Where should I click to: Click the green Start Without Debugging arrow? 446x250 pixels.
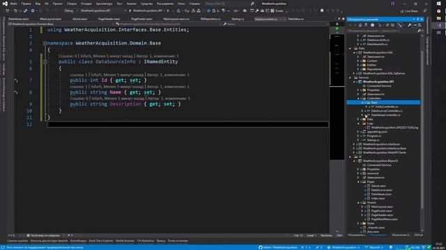click(x=168, y=11)
